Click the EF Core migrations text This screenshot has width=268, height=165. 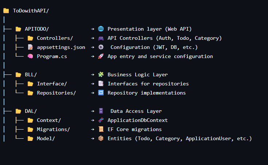[135, 129]
